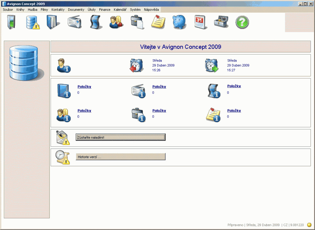Open the database warning toolbar icon
The width and height of the screenshot is (315, 230).
[33, 22]
